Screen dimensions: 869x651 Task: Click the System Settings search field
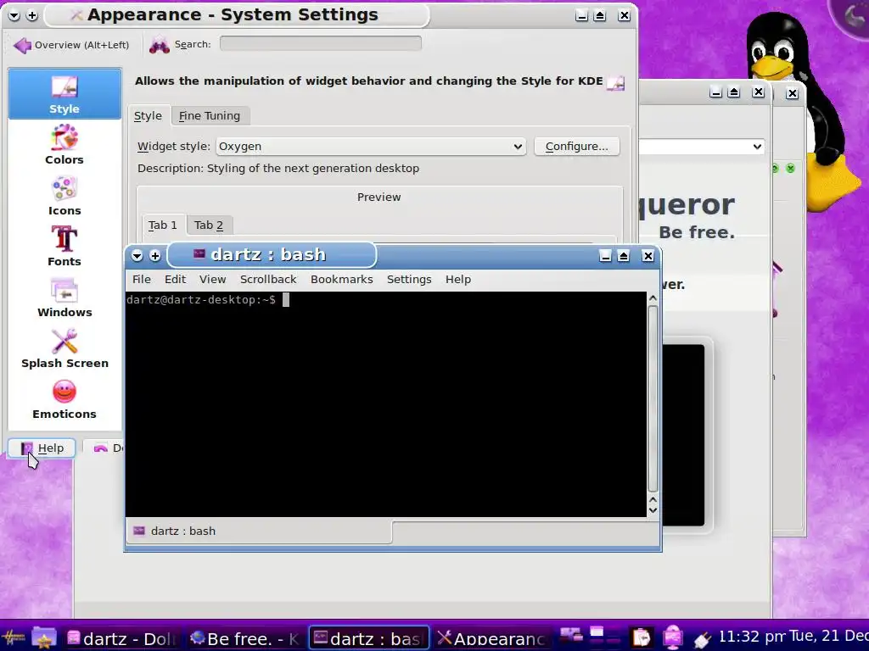(x=320, y=43)
